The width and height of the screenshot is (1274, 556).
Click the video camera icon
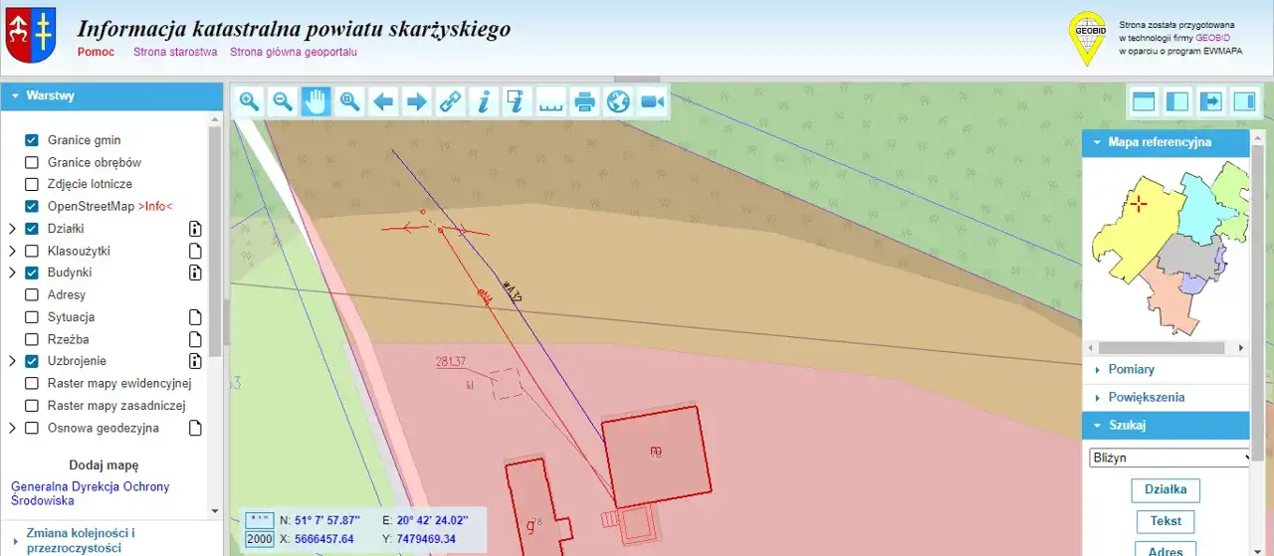652,101
